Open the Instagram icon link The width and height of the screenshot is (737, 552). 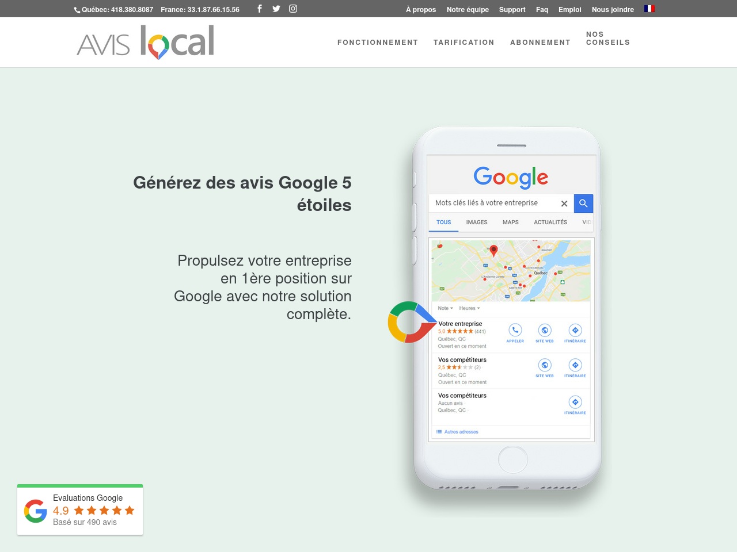point(293,9)
